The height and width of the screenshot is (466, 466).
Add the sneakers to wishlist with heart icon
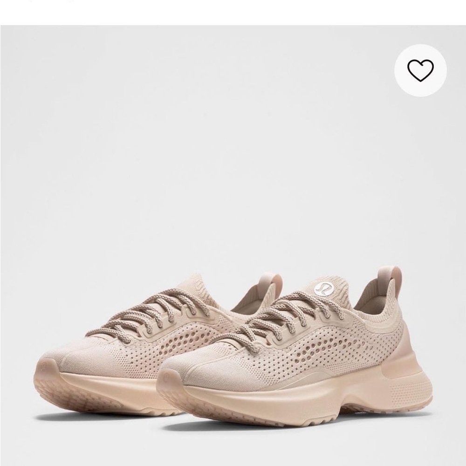[x=420, y=70]
